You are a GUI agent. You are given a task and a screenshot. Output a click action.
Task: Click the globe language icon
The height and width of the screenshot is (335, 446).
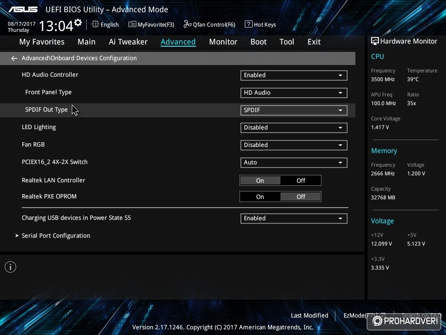pyautogui.click(x=95, y=24)
